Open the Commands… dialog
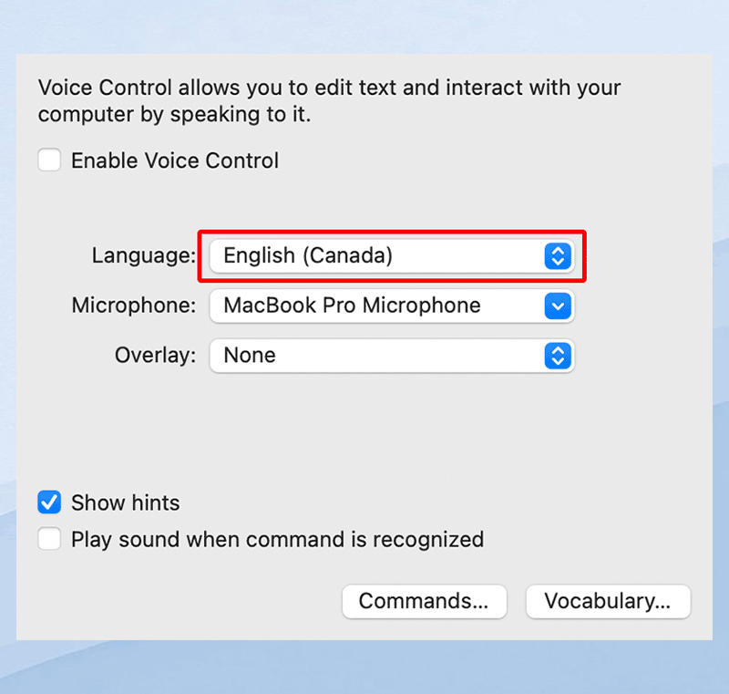 click(424, 602)
